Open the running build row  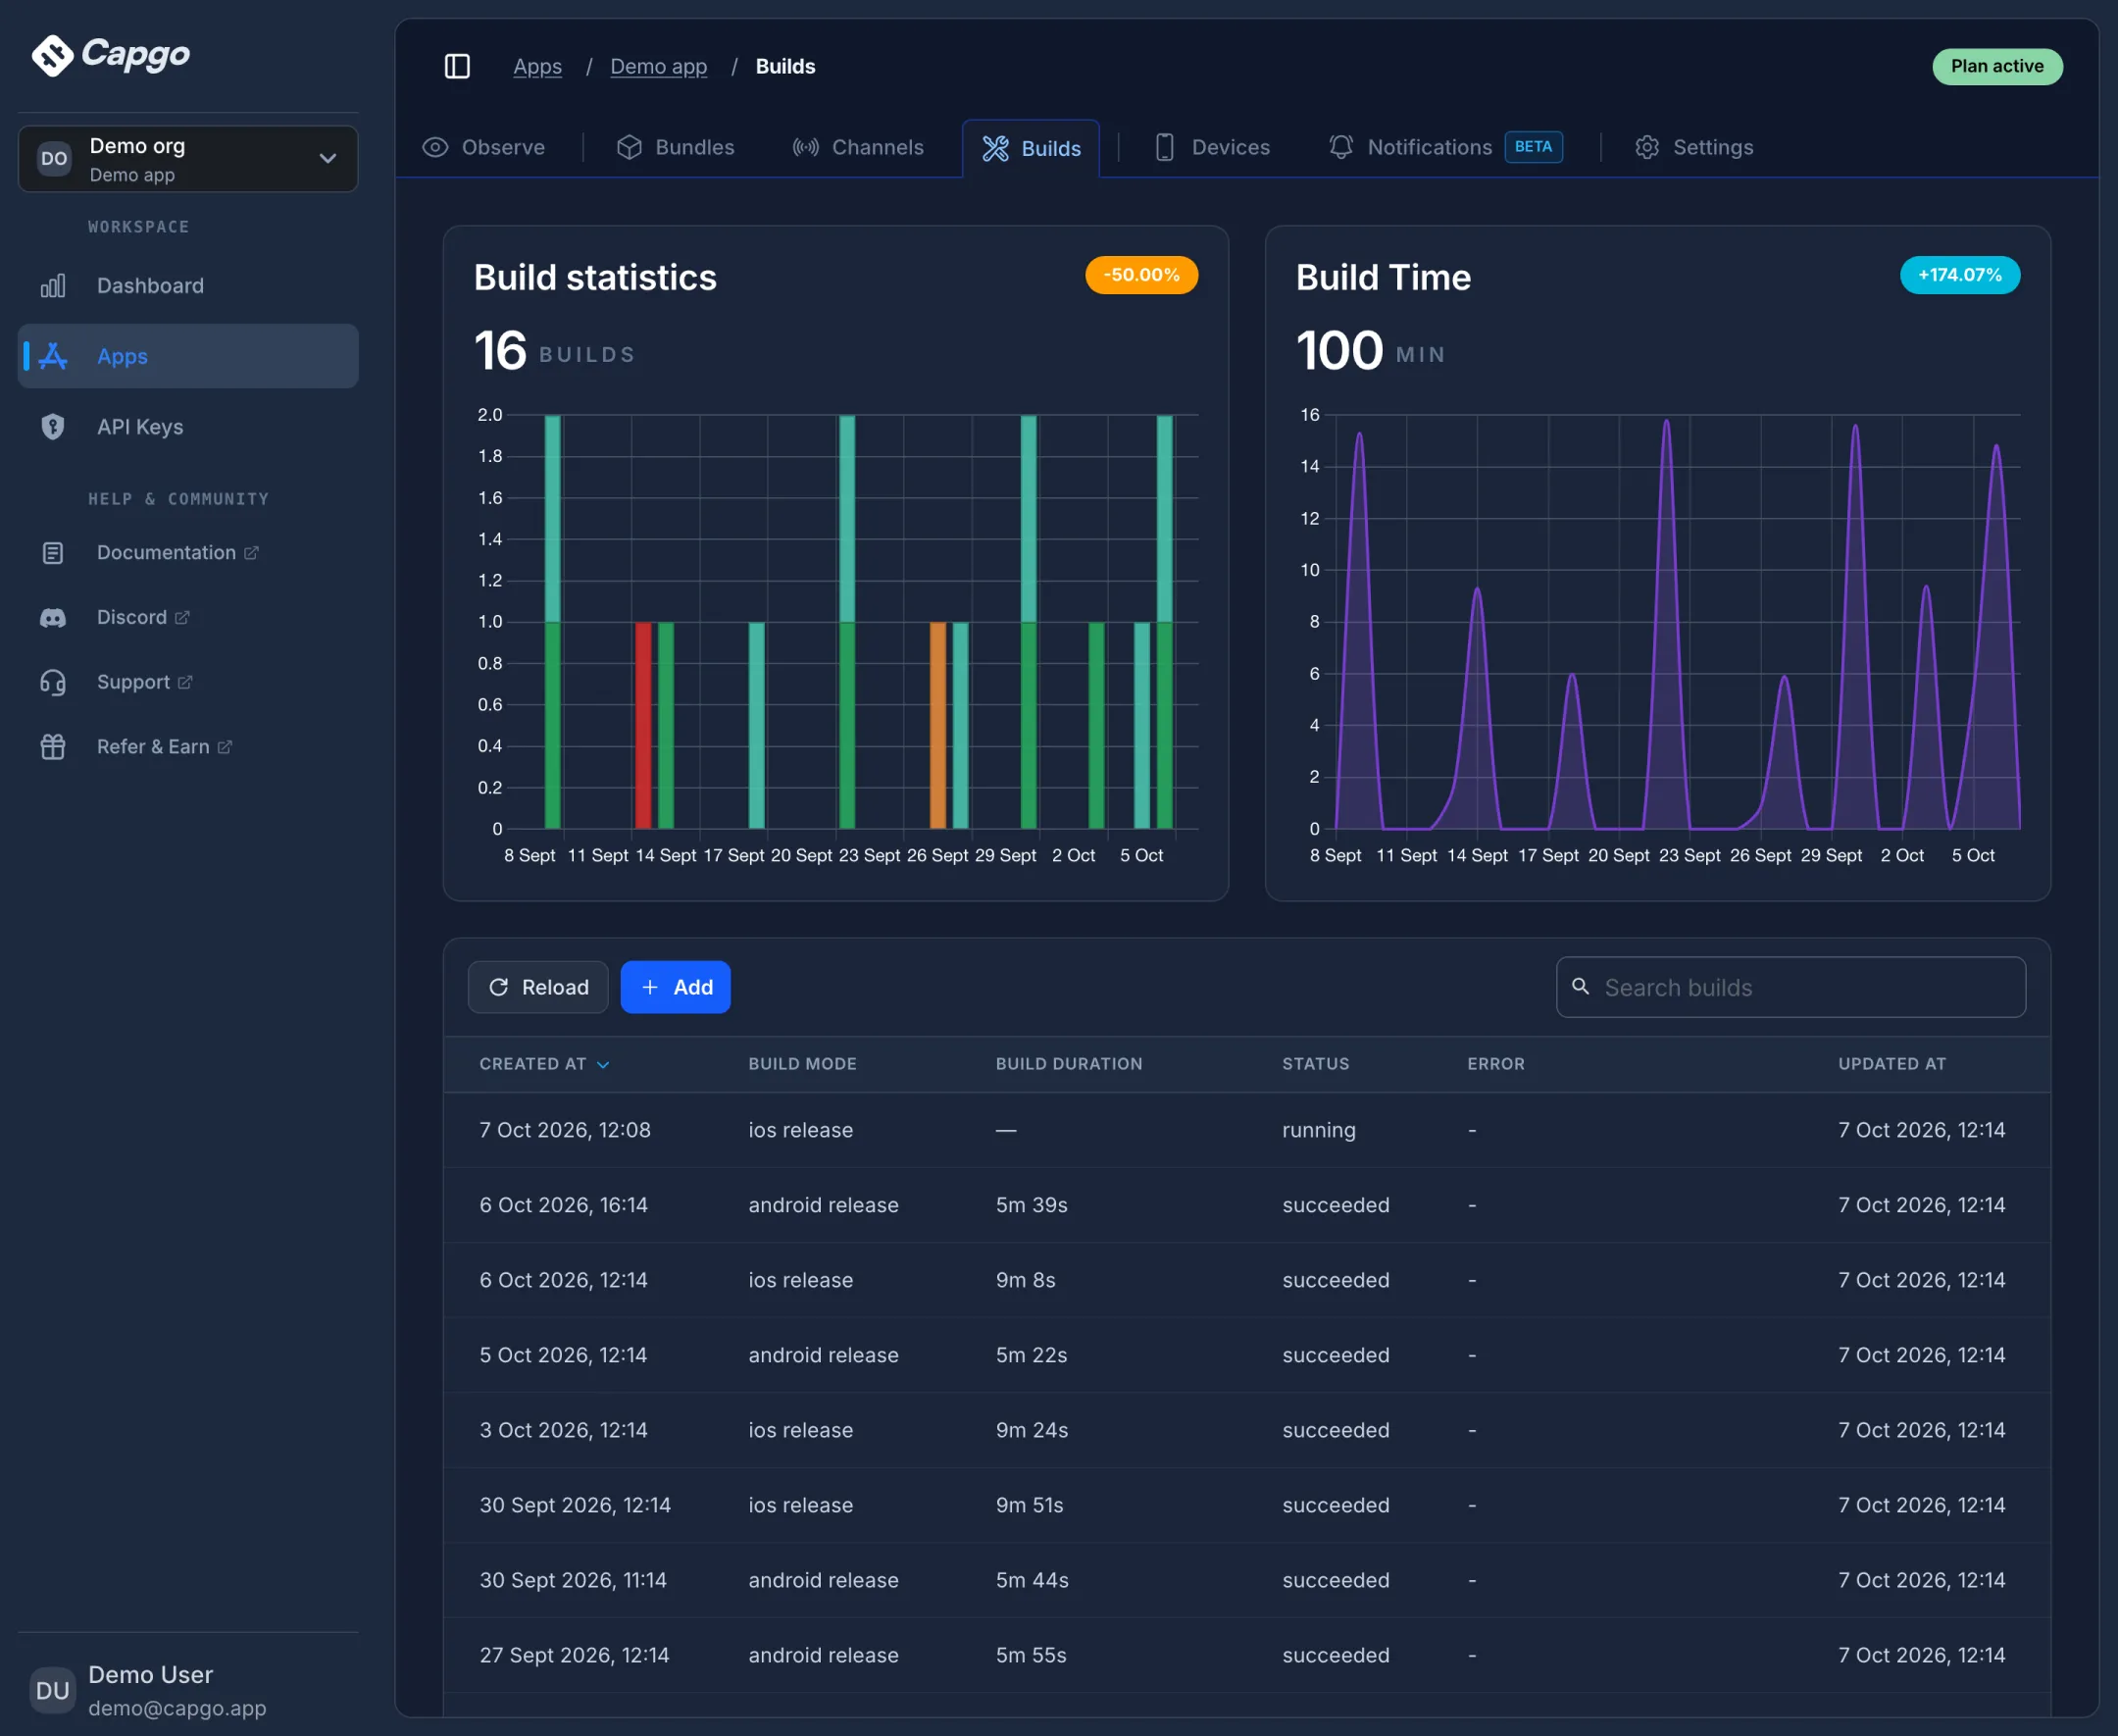[x=1246, y=1130]
